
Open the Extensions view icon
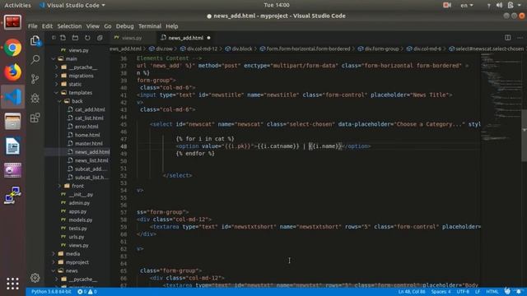pyautogui.click(x=35, y=118)
